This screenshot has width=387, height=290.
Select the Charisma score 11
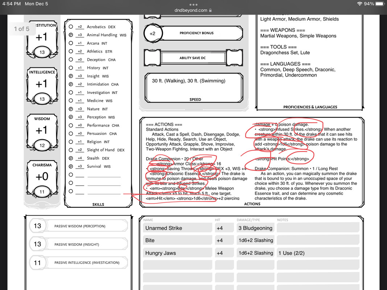42,192
